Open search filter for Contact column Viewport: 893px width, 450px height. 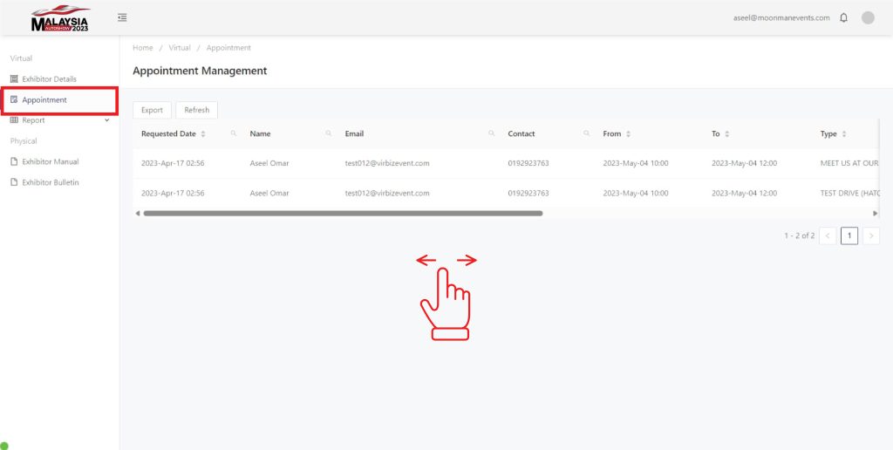[586, 133]
